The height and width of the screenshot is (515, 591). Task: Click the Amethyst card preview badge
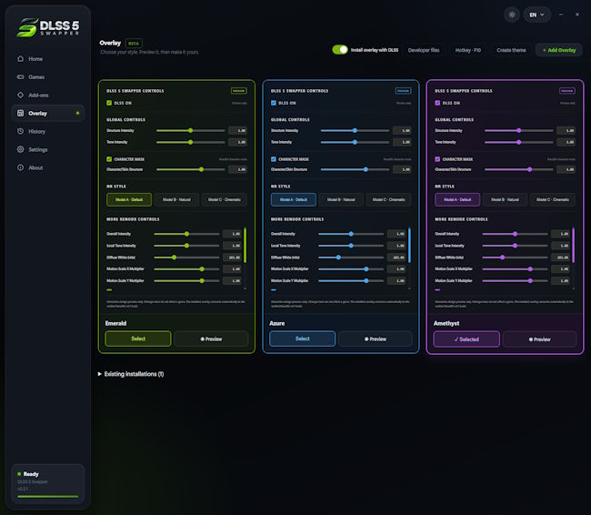pyautogui.click(x=566, y=91)
